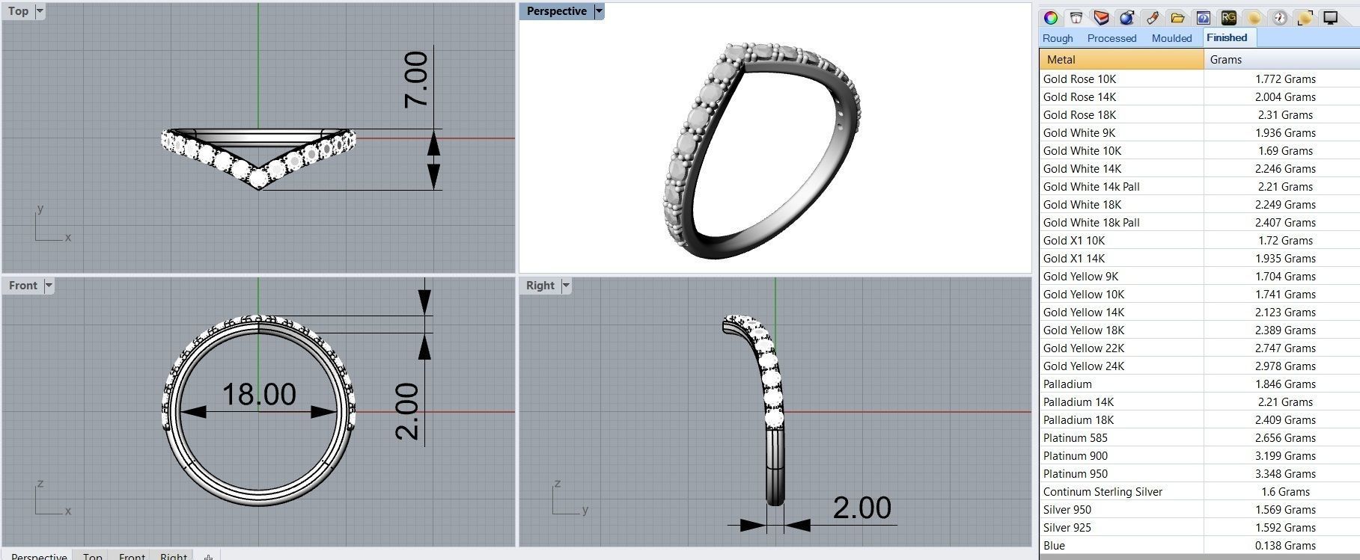1360x560 pixels.
Task: Select the bottom Top viewport tab
Action: [93, 556]
